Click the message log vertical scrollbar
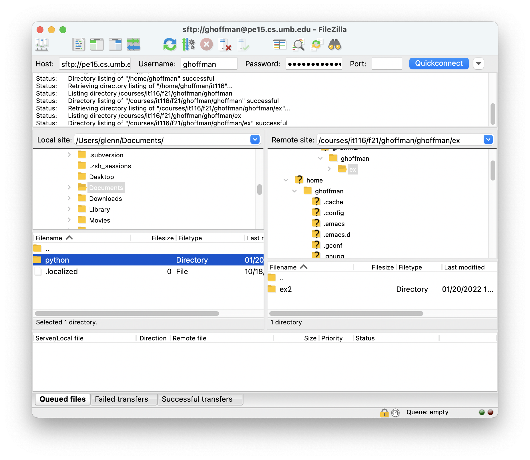 [493, 114]
